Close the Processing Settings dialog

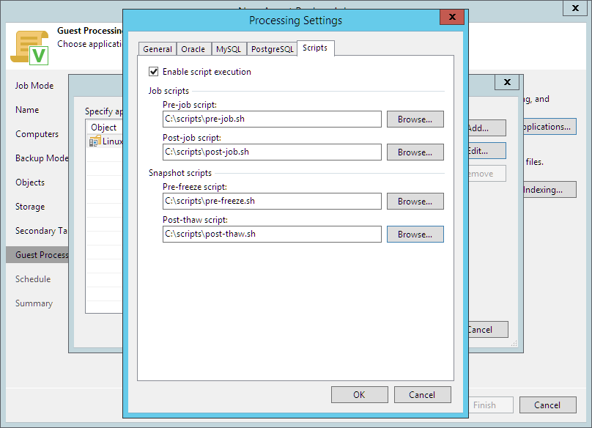point(452,17)
